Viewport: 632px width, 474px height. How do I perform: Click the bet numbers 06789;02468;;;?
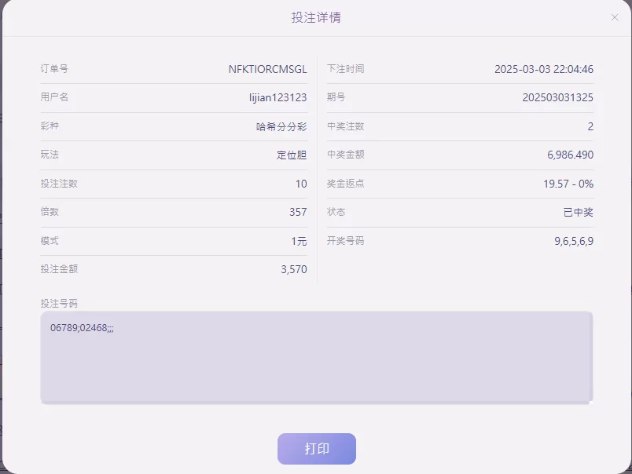[82, 328]
